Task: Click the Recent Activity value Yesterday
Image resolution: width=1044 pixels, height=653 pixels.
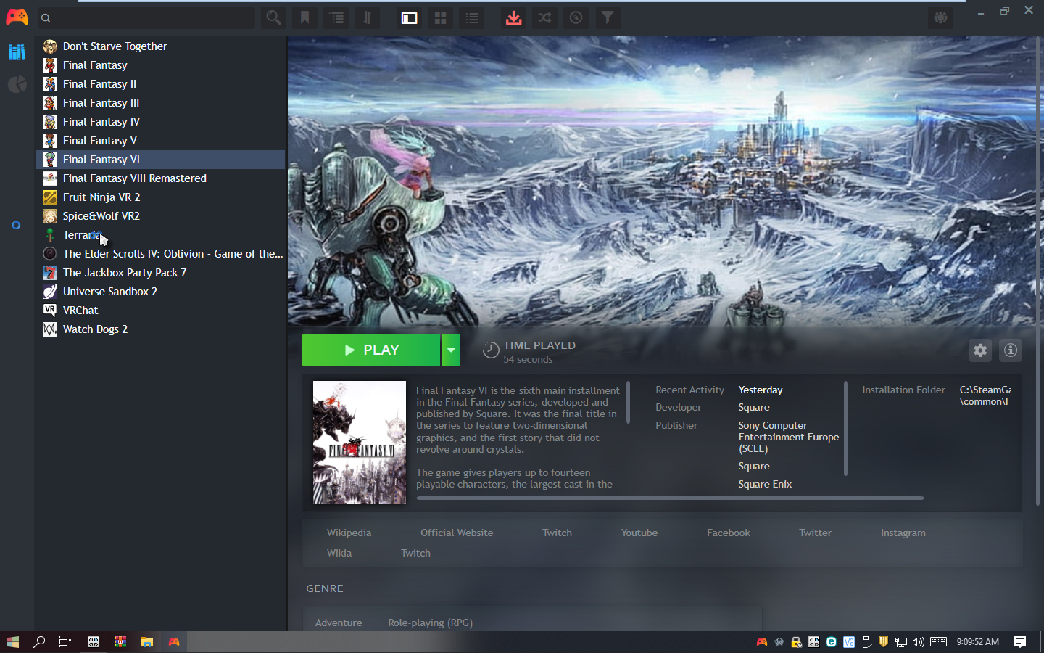Action: [761, 390]
